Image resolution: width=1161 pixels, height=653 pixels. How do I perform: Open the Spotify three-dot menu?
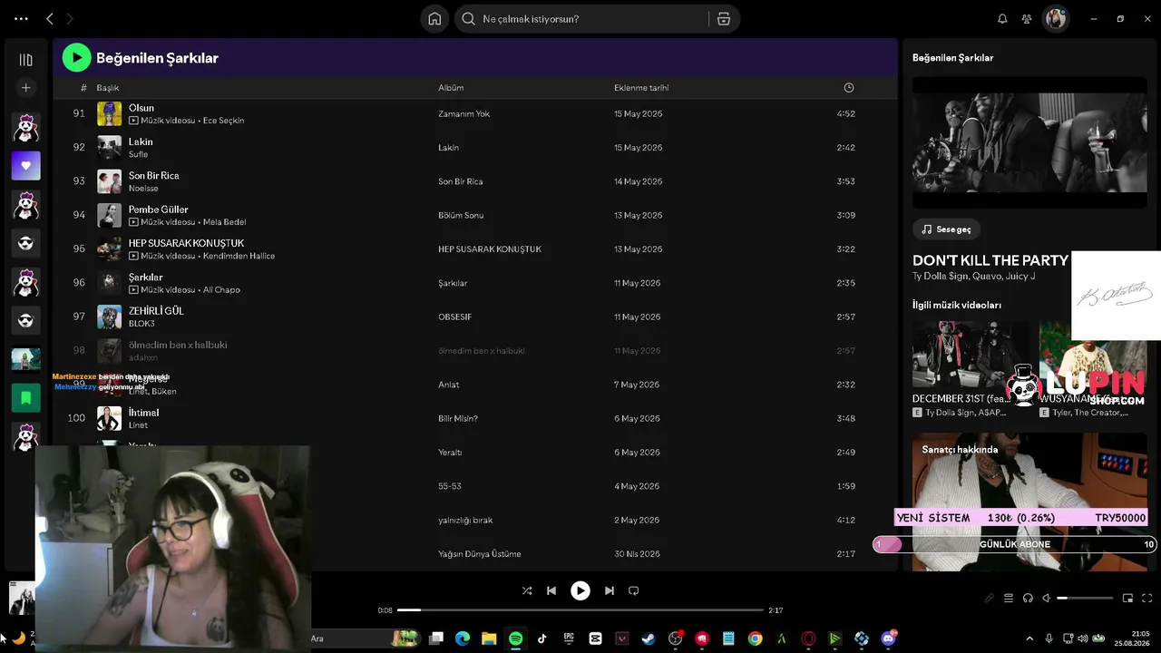(21, 18)
